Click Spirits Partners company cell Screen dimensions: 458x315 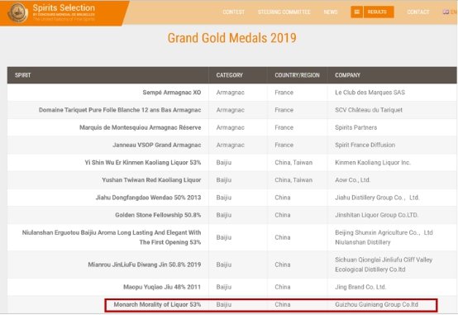[x=355, y=127]
